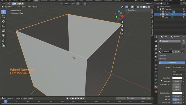The image size is (186, 105).
Task: Open the Particles properties tab icon
Action: click(x=156, y=72)
